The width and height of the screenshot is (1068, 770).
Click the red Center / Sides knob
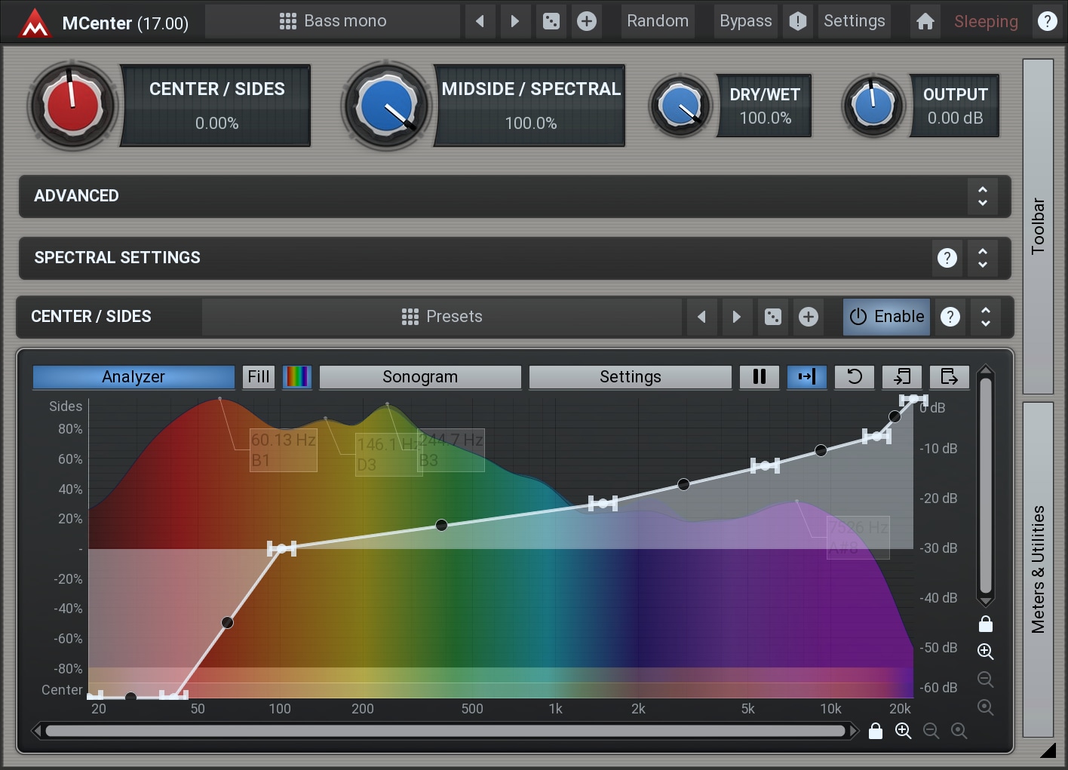(x=72, y=106)
